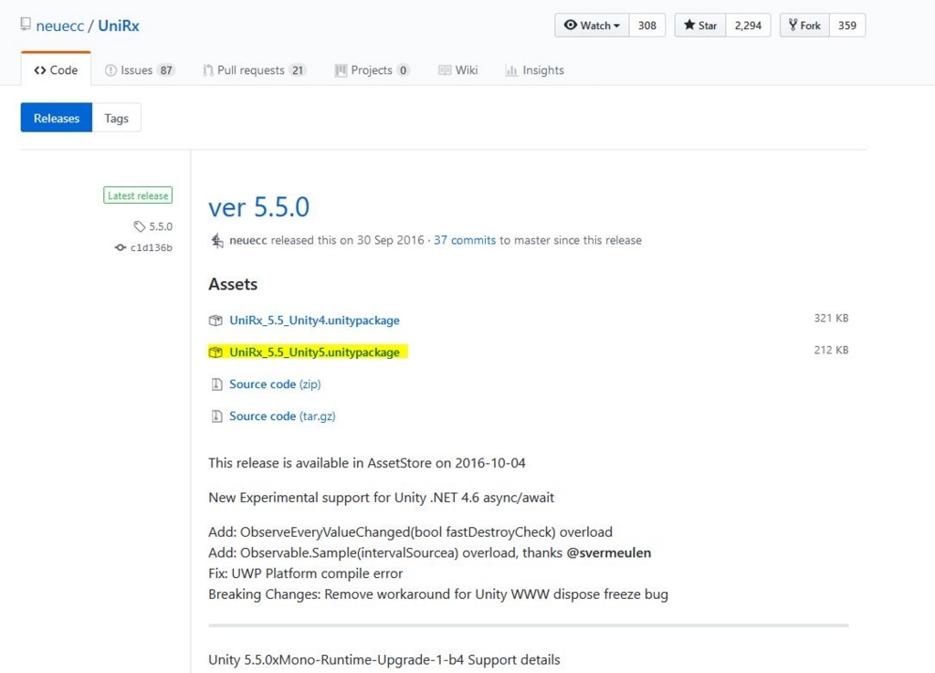Click the 212 KB file size text
935x673 pixels.
pyautogui.click(x=831, y=350)
